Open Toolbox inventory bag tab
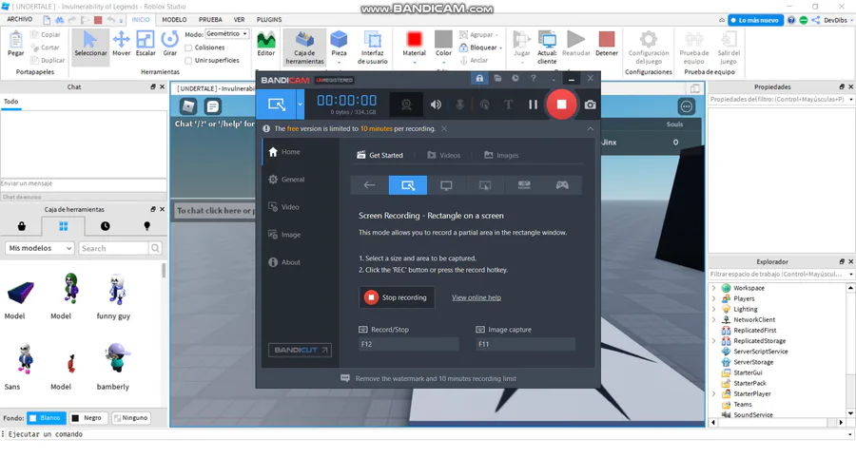 click(x=21, y=226)
